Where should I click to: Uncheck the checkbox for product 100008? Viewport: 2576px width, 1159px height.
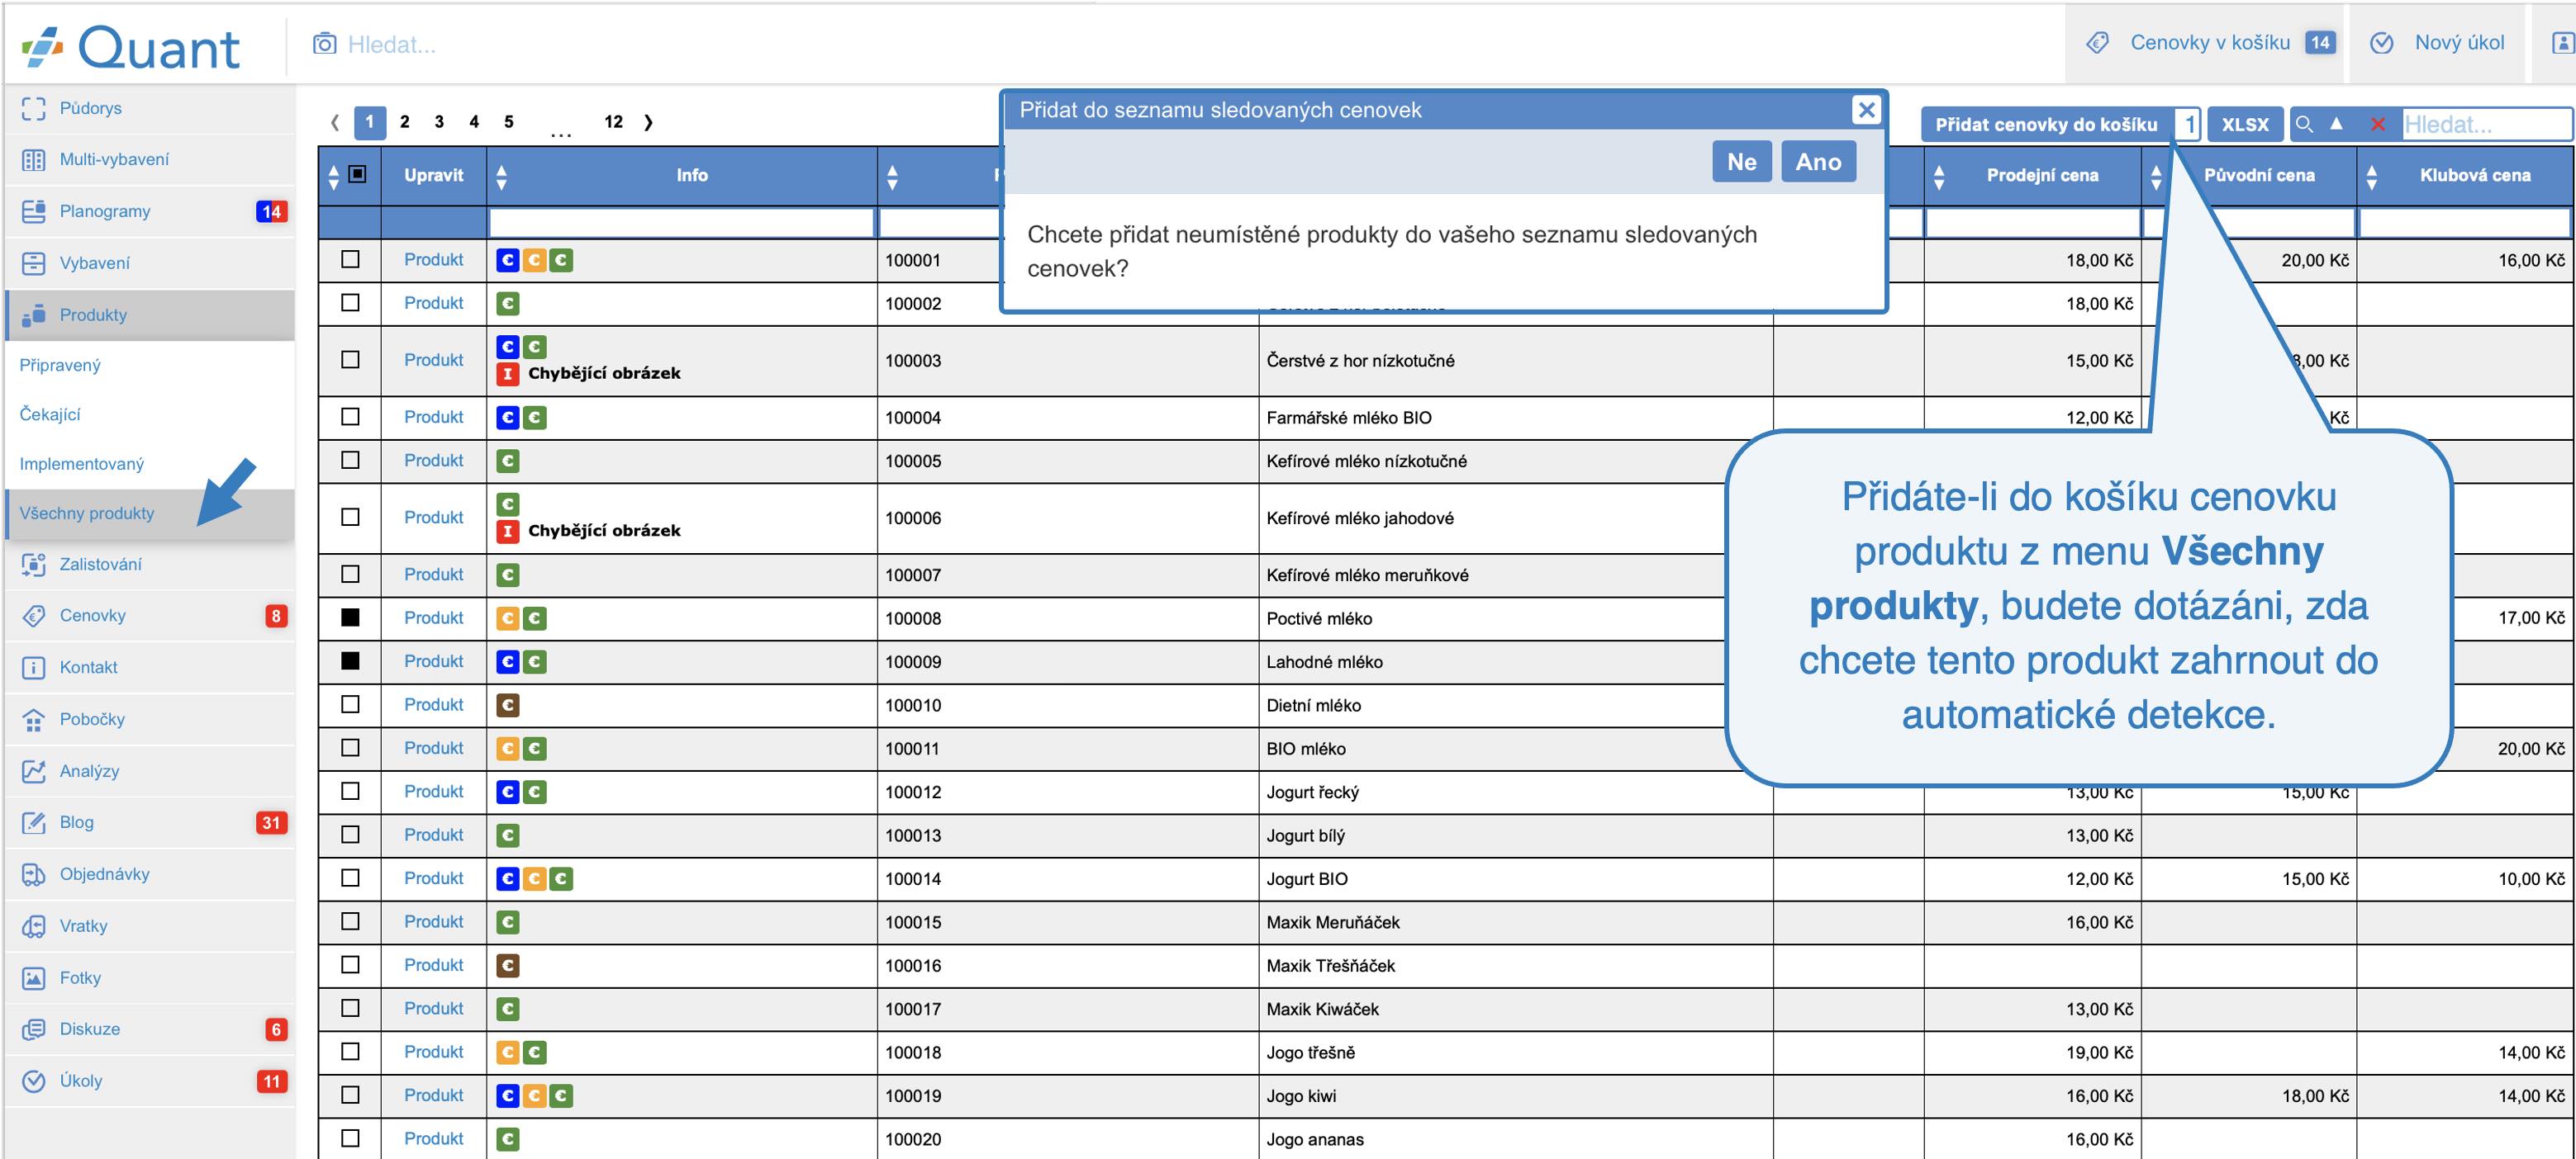tap(350, 617)
